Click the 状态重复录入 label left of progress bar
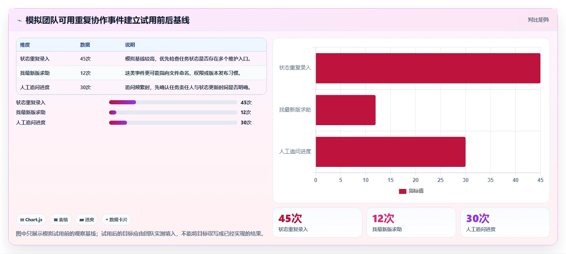Screen dimensions: 566x254 click(x=31, y=103)
